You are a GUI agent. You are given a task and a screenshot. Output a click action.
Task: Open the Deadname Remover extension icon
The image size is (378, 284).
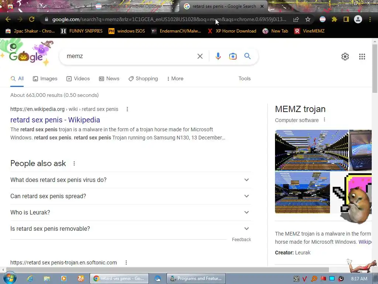point(323,19)
